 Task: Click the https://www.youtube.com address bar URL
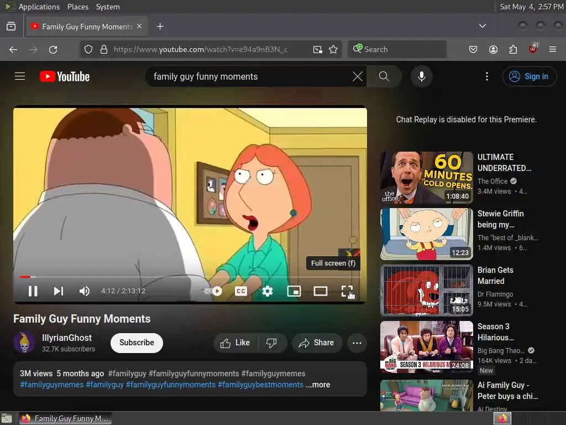200,49
